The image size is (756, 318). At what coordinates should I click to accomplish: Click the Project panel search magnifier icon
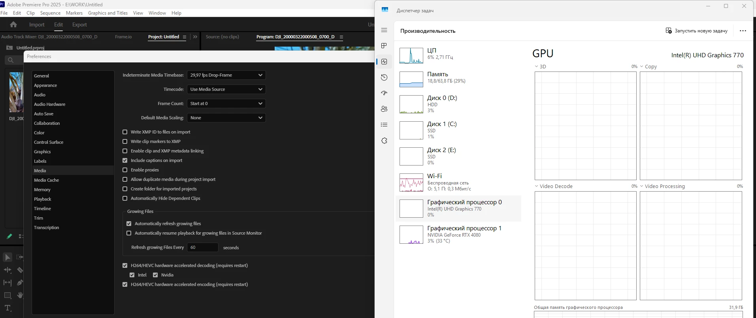[11, 60]
